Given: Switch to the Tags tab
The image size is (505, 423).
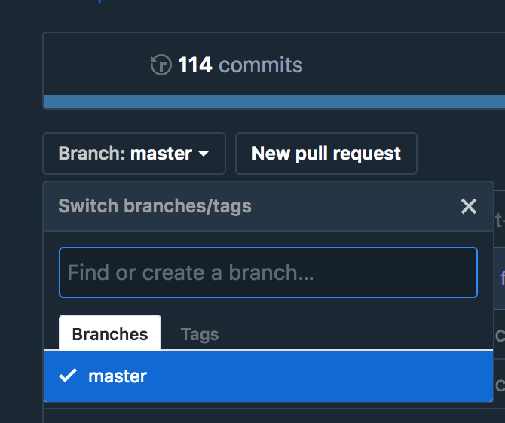Looking at the screenshot, I should click(x=200, y=334).
